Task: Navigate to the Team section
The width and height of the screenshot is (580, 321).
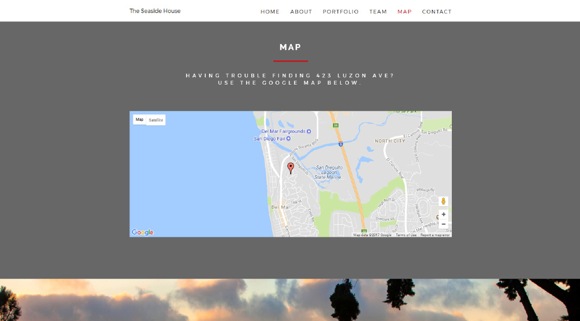Action: click(x=378, y=12)
